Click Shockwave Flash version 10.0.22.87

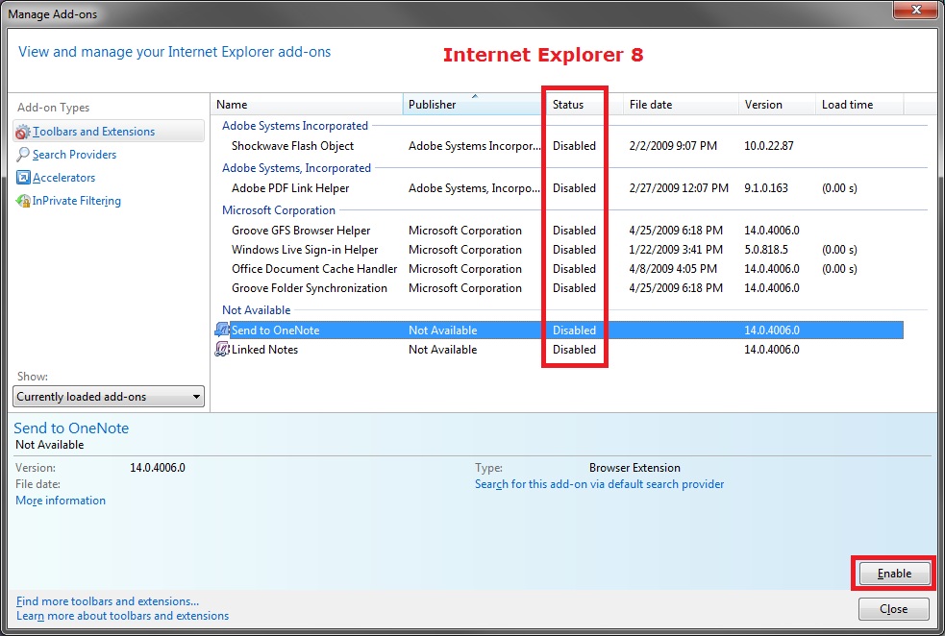pos(768,146)
